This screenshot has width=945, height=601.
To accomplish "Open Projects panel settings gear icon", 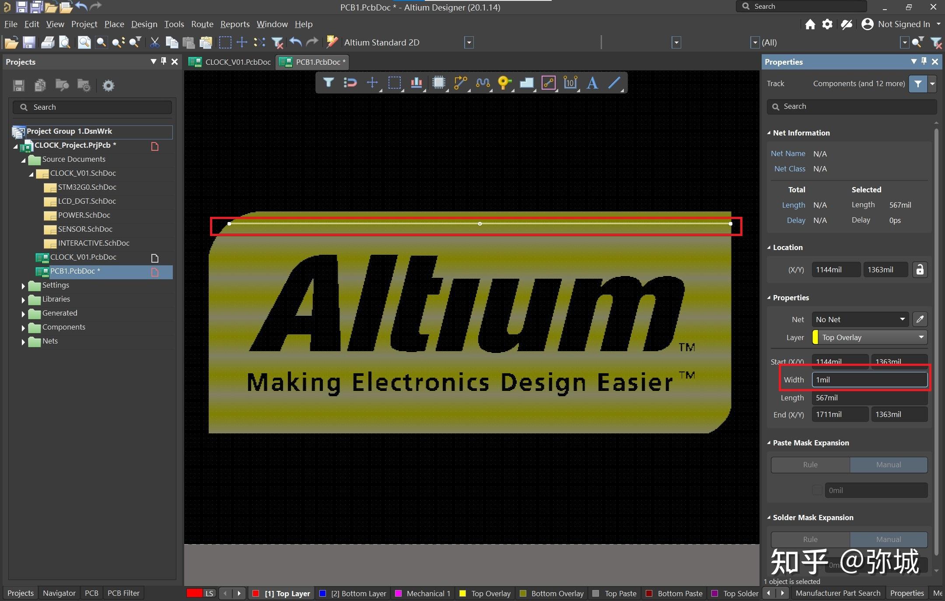I will click(x=108, y=85).
